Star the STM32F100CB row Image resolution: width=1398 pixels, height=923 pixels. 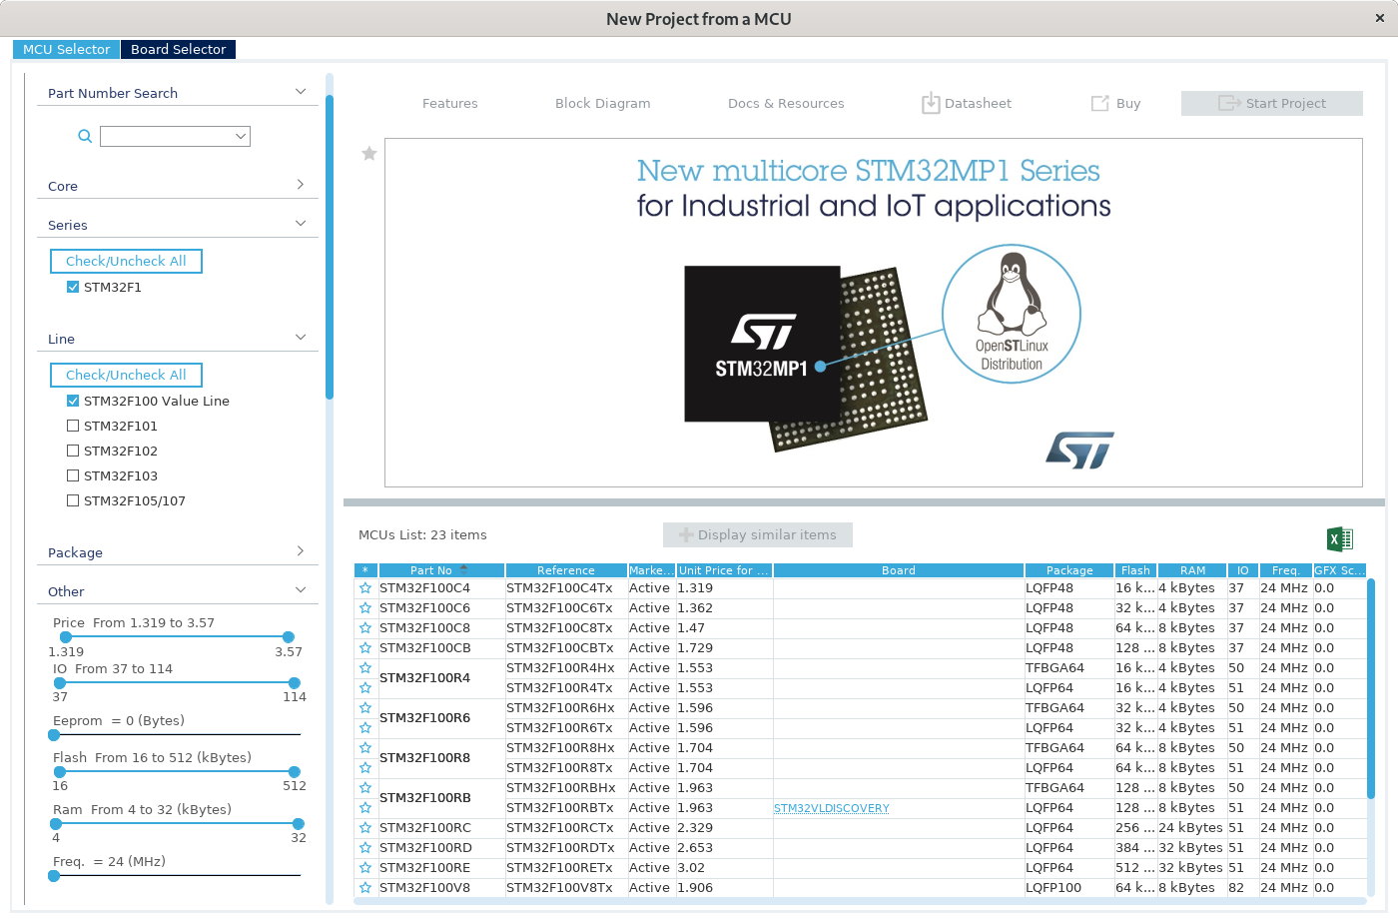365,648
